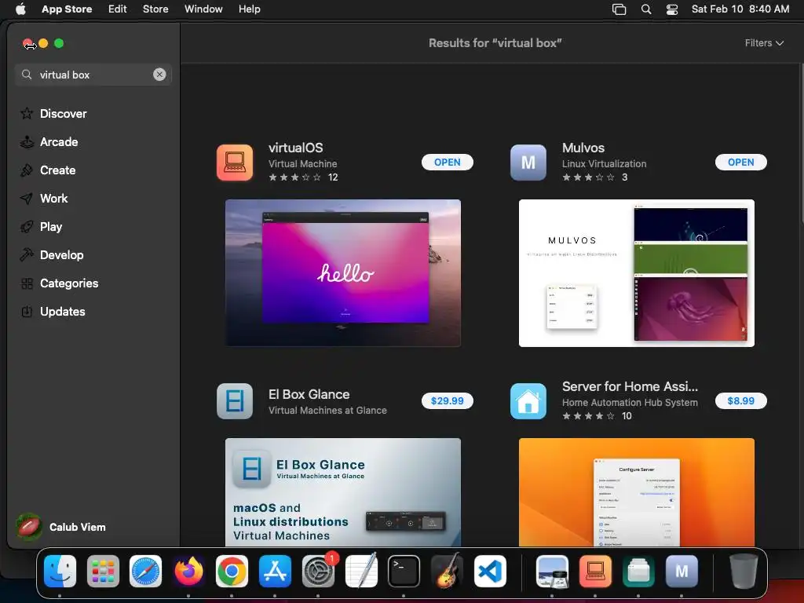Open the virtualOS title link
Viewport: 804px width, 603px height.
point(296,148)
